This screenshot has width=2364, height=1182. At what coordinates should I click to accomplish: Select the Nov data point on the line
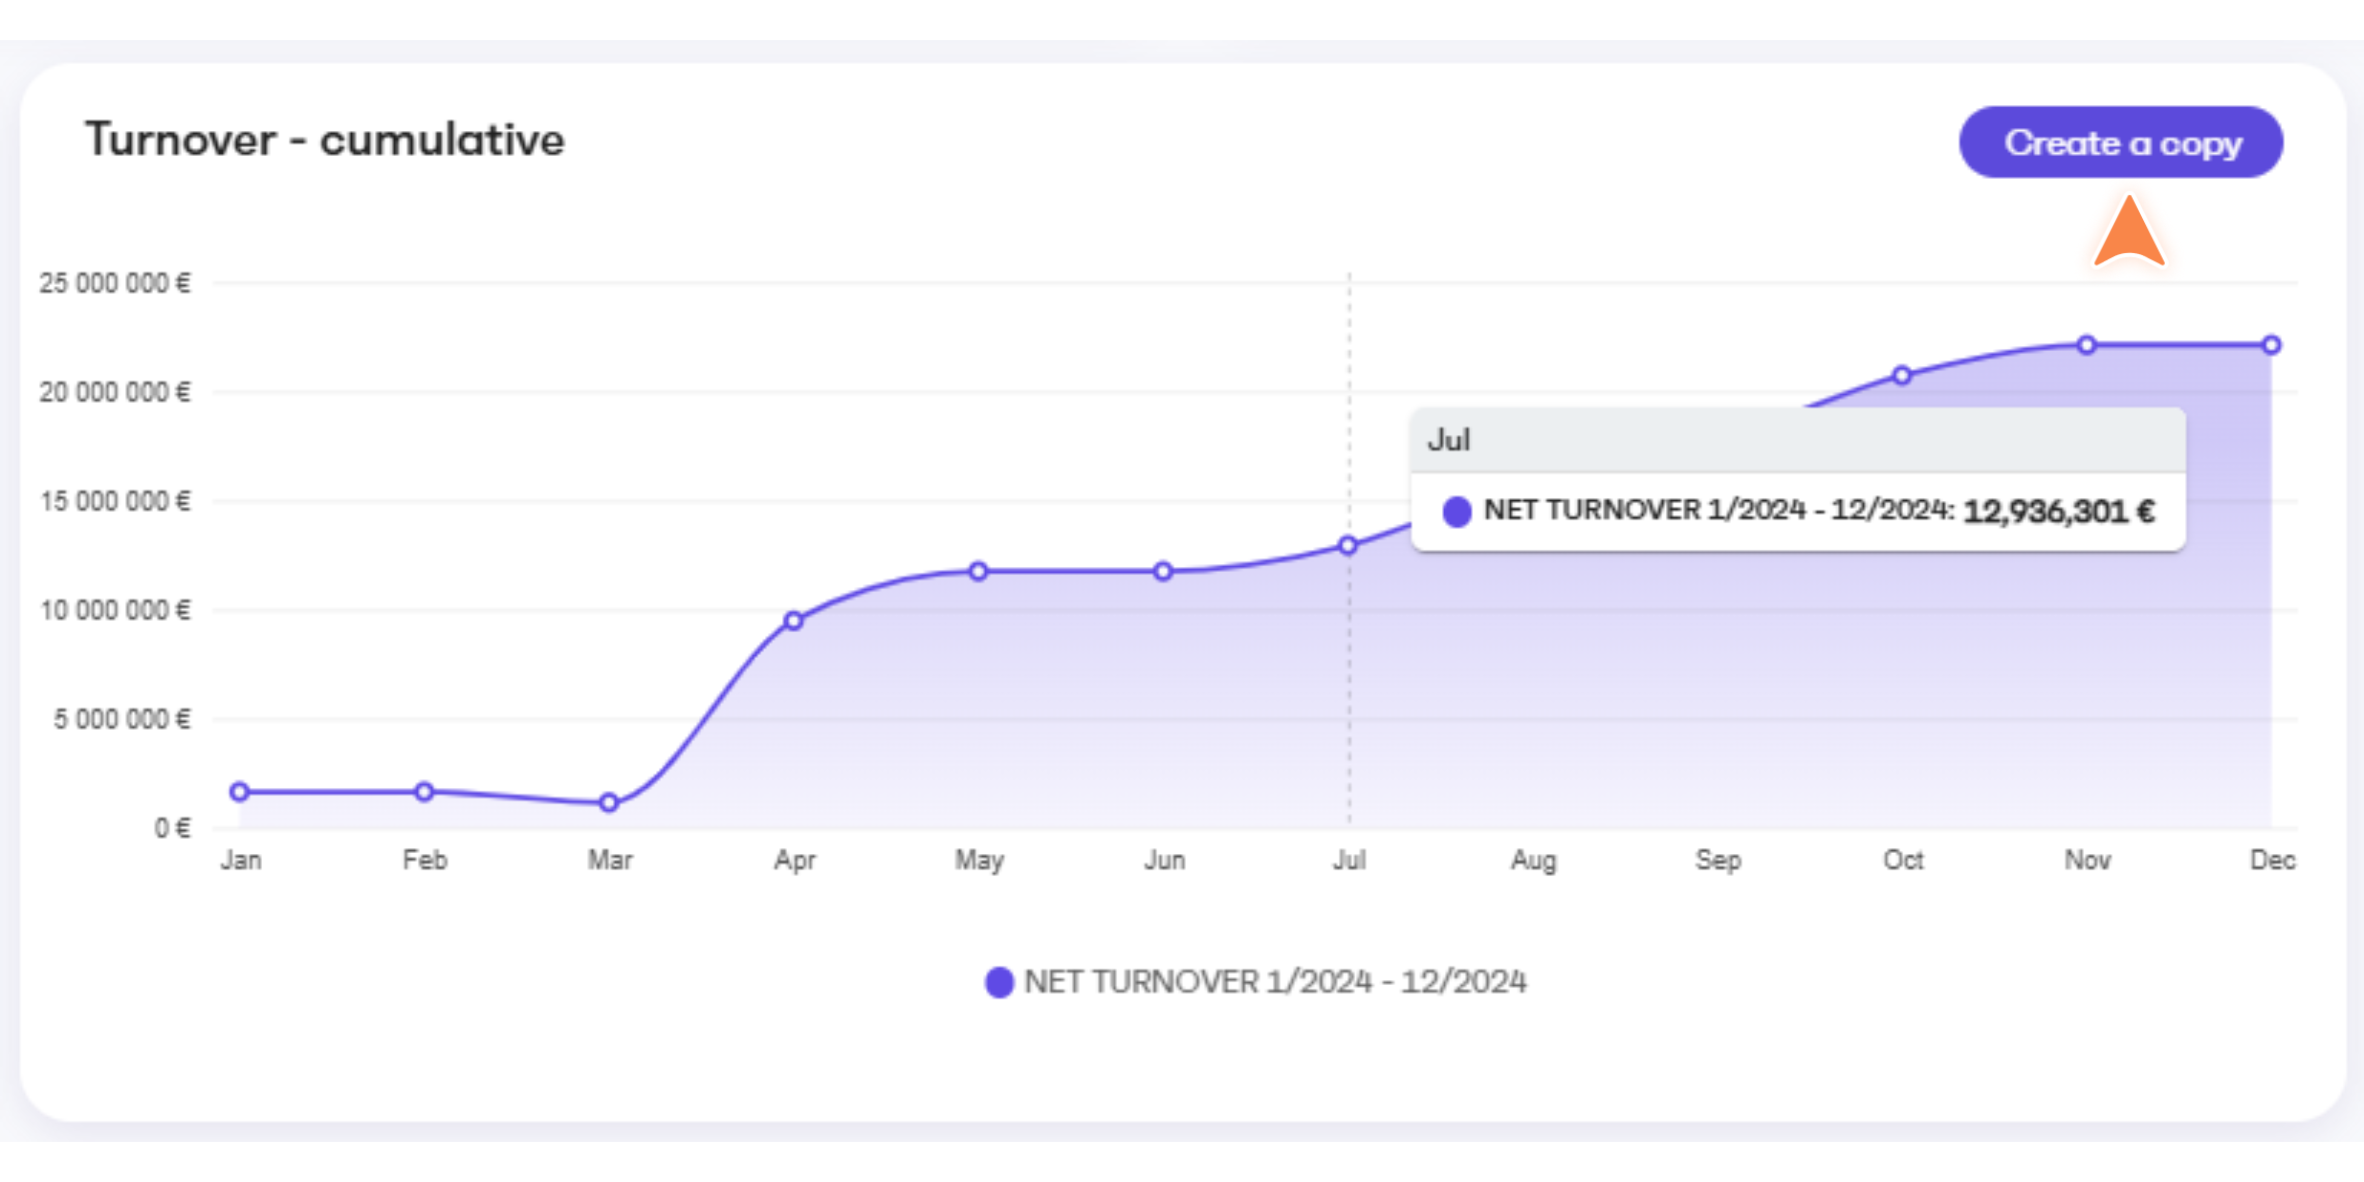point(2087,345)
